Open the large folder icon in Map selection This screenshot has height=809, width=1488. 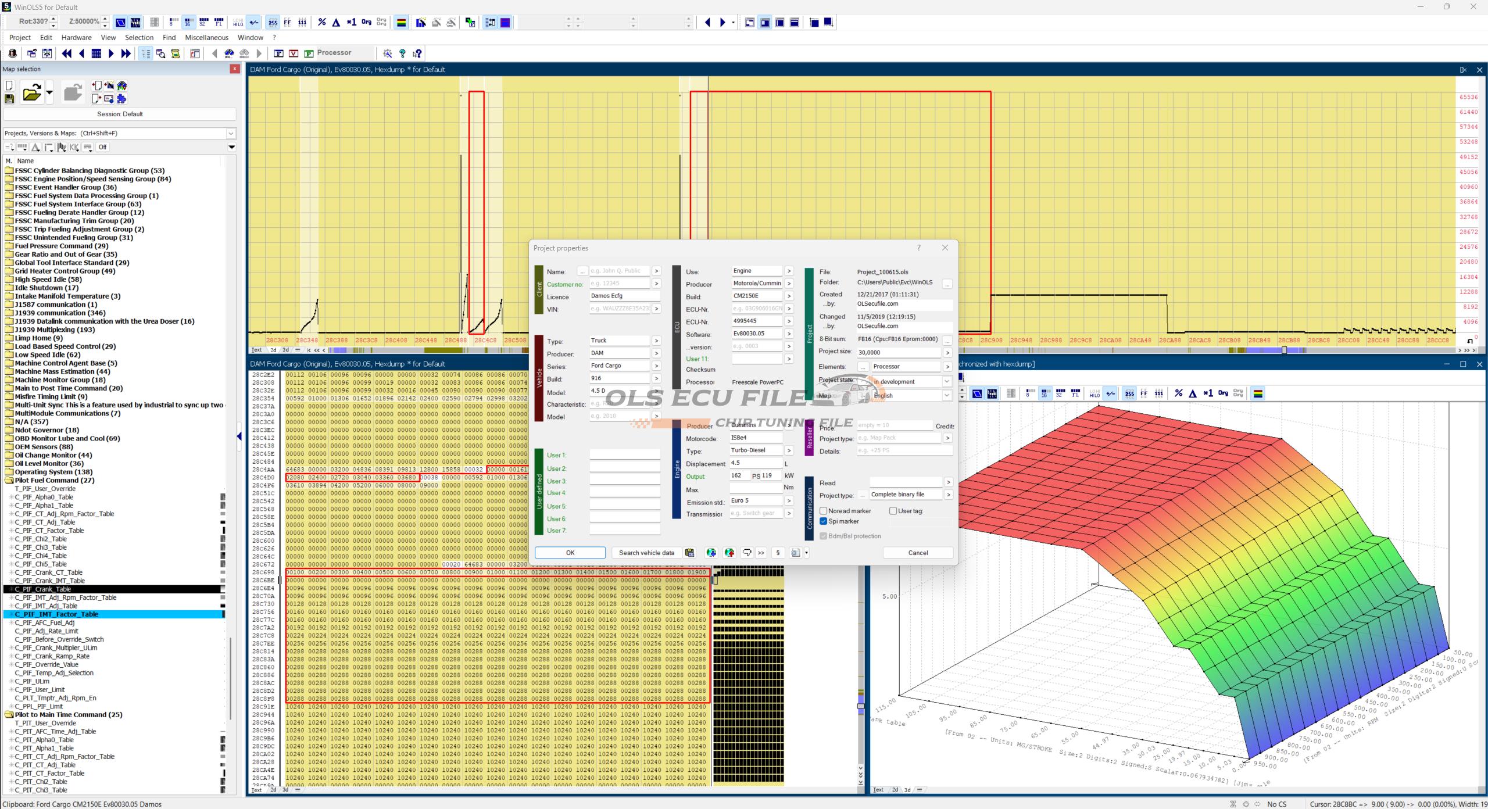click(x=32, y=92)
